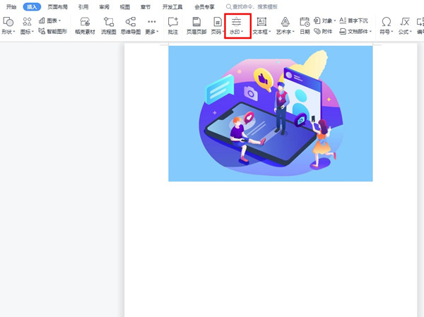
Task: Click the 智能图形 (Smart graphics) button
Action: [x=54, y=32]
